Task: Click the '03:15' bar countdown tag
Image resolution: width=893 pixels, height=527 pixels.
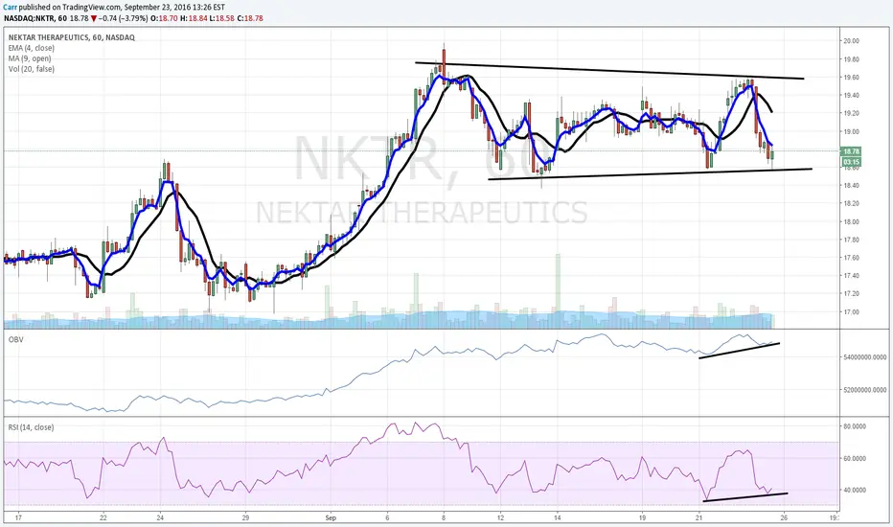Action: tap(852, 162)
